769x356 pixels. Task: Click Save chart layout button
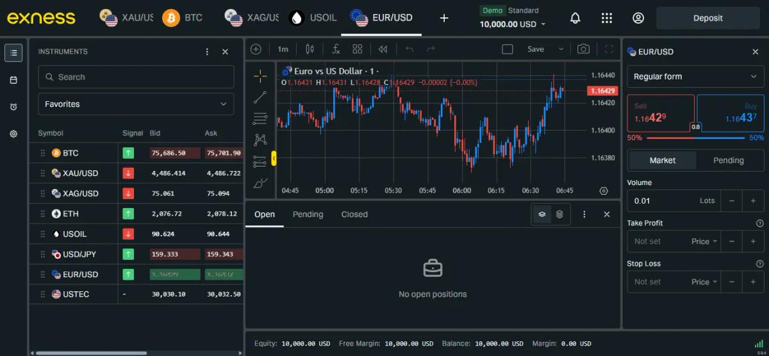535,49
